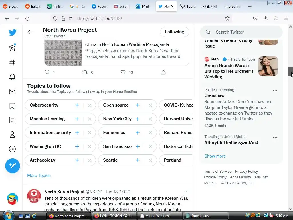Click the Save to Pocket icon

coord(255,18)
